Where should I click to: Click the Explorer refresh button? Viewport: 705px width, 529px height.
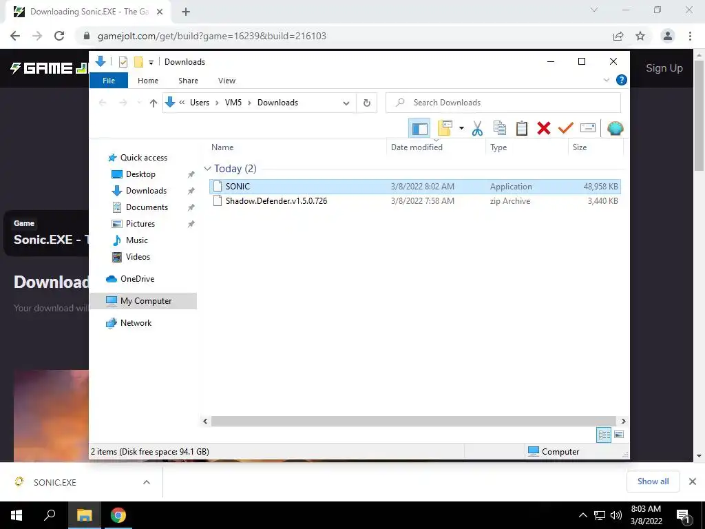click(367, 103)
